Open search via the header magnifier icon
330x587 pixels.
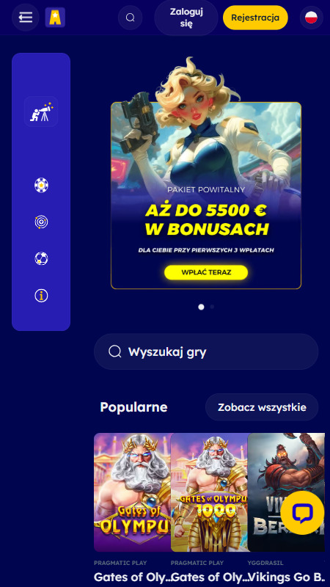coord(131,18)
